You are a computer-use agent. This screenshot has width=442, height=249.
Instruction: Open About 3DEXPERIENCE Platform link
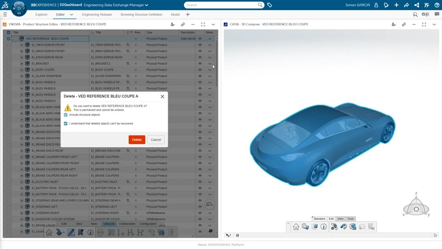click(221, 245)
